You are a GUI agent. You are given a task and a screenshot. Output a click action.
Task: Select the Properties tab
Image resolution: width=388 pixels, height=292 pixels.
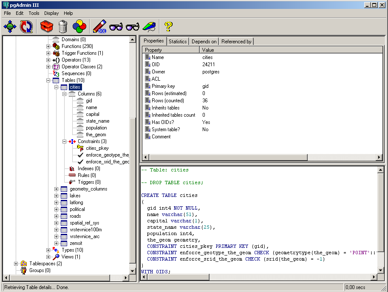point(154,41)
